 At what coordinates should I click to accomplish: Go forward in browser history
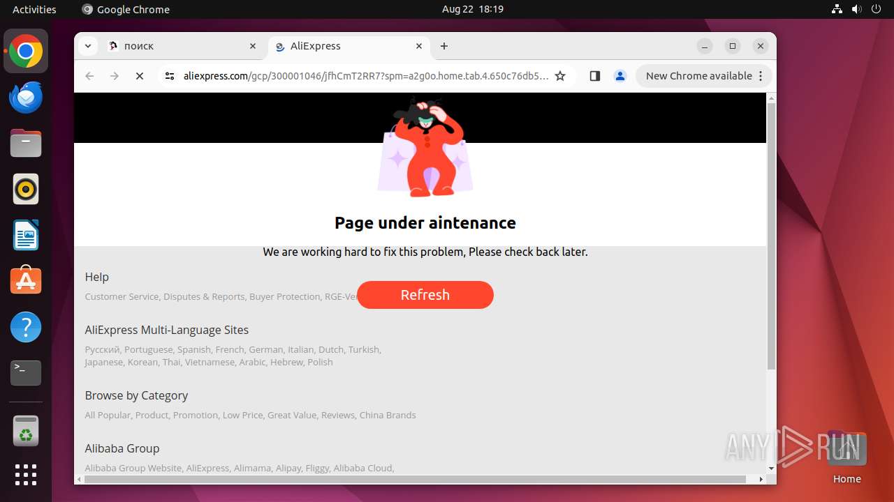pyautogui.click(x=115, y=76)
